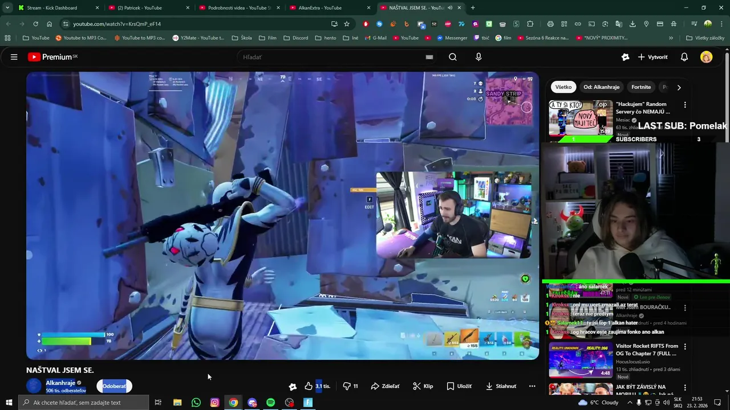Expand the hidden bookmarks chevron
Screen dimensions: 730x410
click(x=671, y=38)
